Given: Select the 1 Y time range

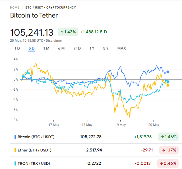Looking at the screenshot, I should pyautogui.click(x=92, y=48).
